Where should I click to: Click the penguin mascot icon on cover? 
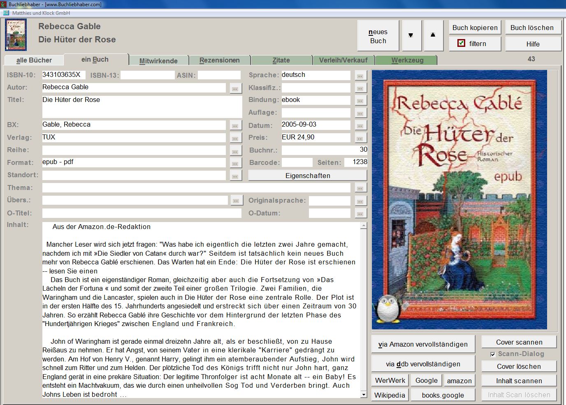(x=387, y=308)
